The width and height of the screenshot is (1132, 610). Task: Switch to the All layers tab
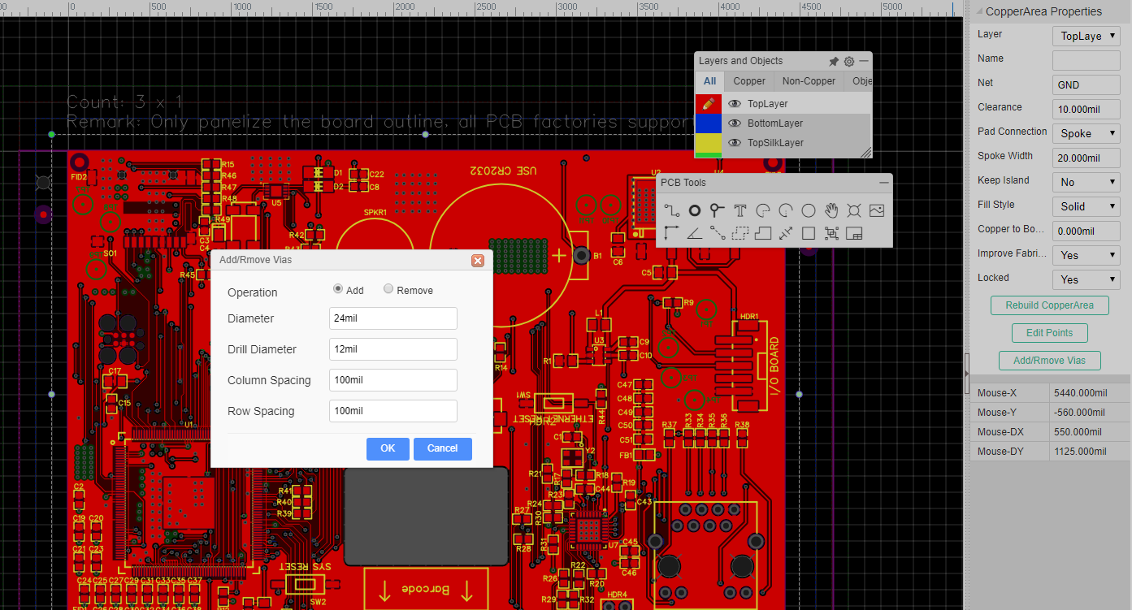click(709, 81)
